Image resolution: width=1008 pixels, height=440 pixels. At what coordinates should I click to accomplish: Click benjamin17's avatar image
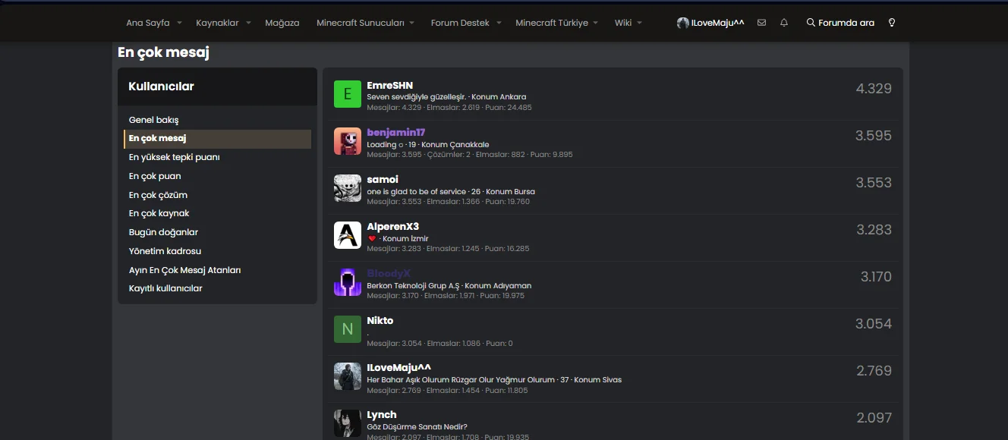point(348,141)
